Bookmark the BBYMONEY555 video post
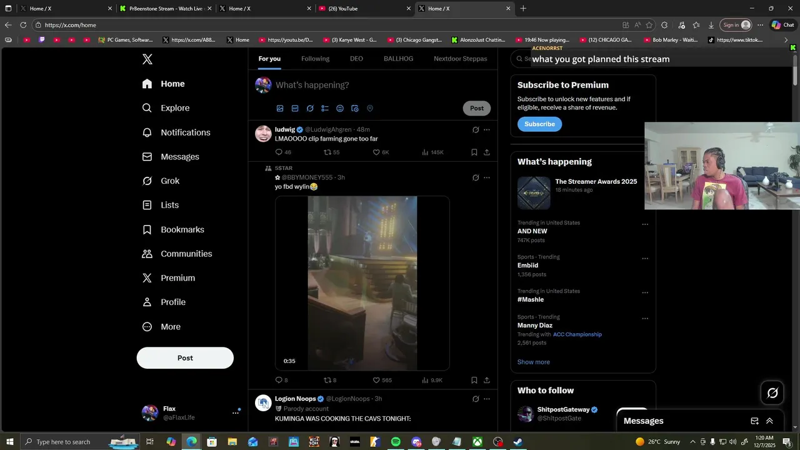 [x=474, y=380]
